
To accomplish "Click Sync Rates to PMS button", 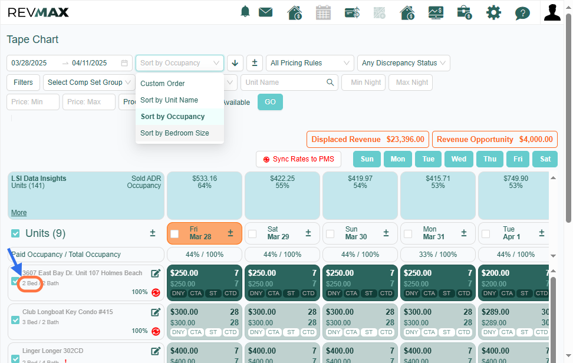I will (x=298, y=159).
